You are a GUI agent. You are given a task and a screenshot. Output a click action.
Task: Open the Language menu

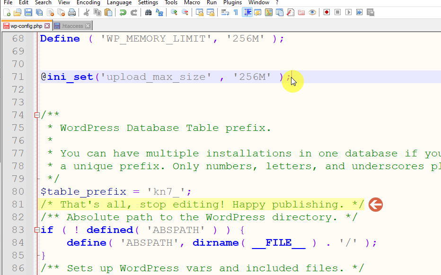tap(119, 2)
